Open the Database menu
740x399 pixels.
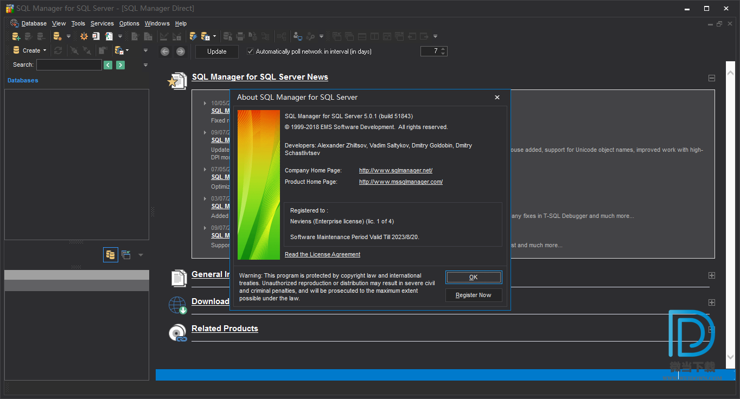34,23
